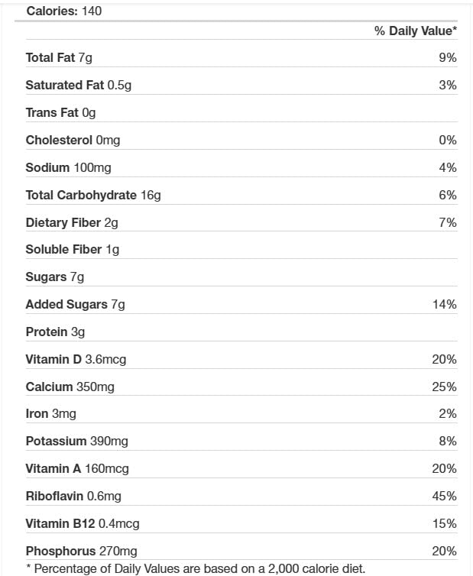Image resolution: width=473 pixels, height=576 pixels.
Task: Click the 45% value for Riboflavin
Action: click(444, 497)
